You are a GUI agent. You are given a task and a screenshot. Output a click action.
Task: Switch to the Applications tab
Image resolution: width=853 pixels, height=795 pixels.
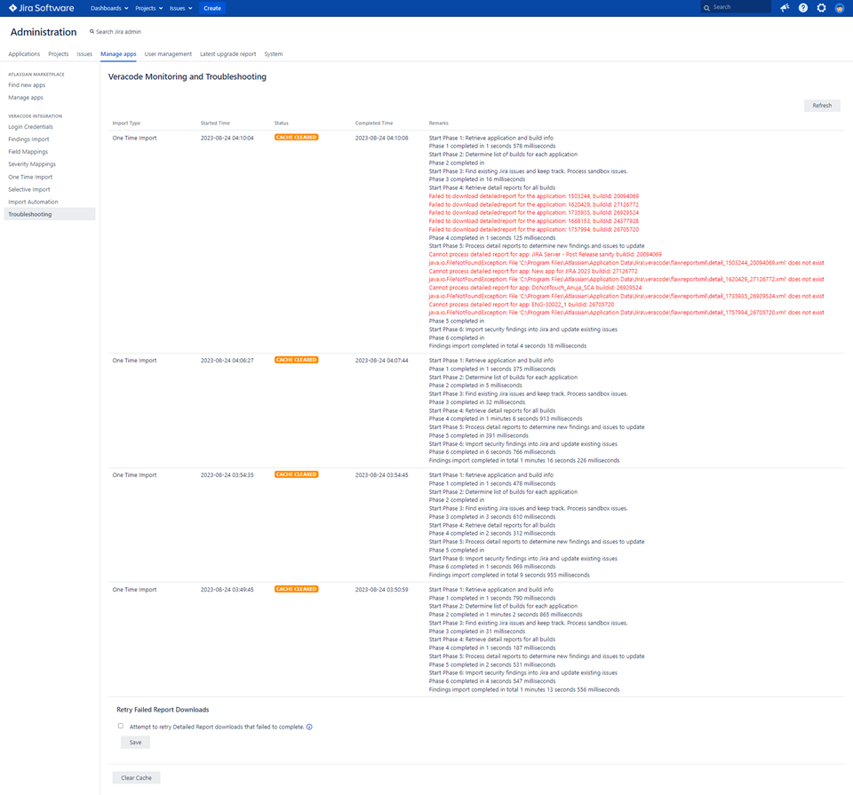pos(24,54)
